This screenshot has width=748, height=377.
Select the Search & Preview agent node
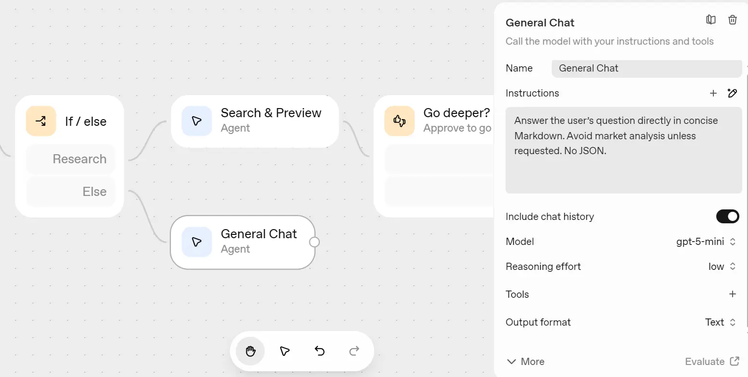[x=255, y=121]
